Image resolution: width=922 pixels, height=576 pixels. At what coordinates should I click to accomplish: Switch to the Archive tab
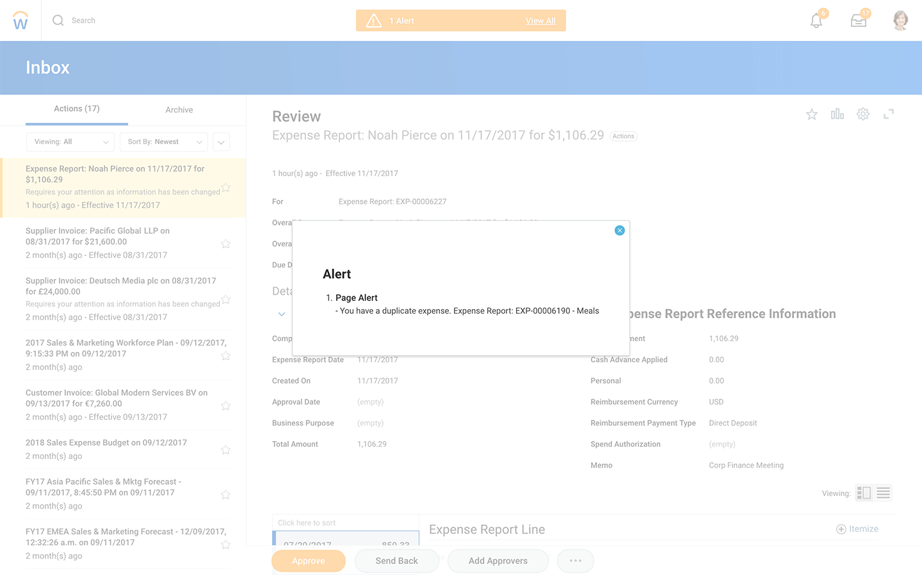179,110
